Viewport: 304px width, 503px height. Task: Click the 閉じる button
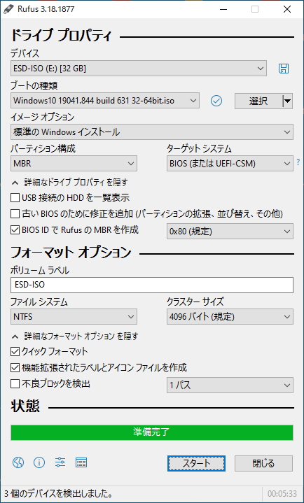coord(263,464)
